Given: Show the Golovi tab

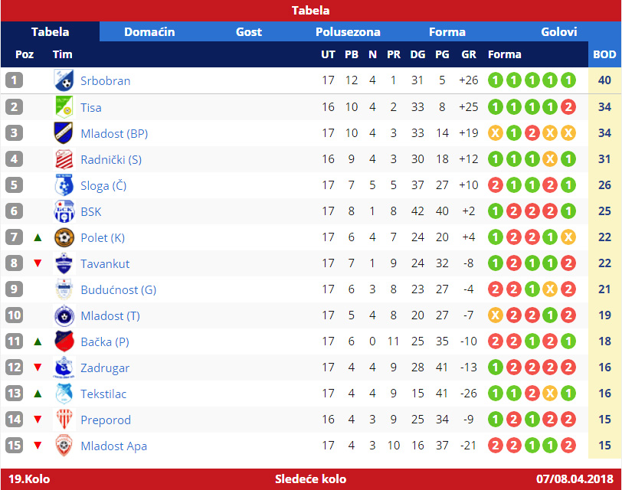Looking at the screenshot, I should 559,31.
